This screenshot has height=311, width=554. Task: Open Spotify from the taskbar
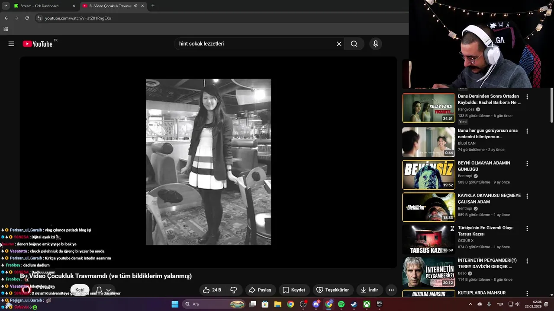(341, 304)
